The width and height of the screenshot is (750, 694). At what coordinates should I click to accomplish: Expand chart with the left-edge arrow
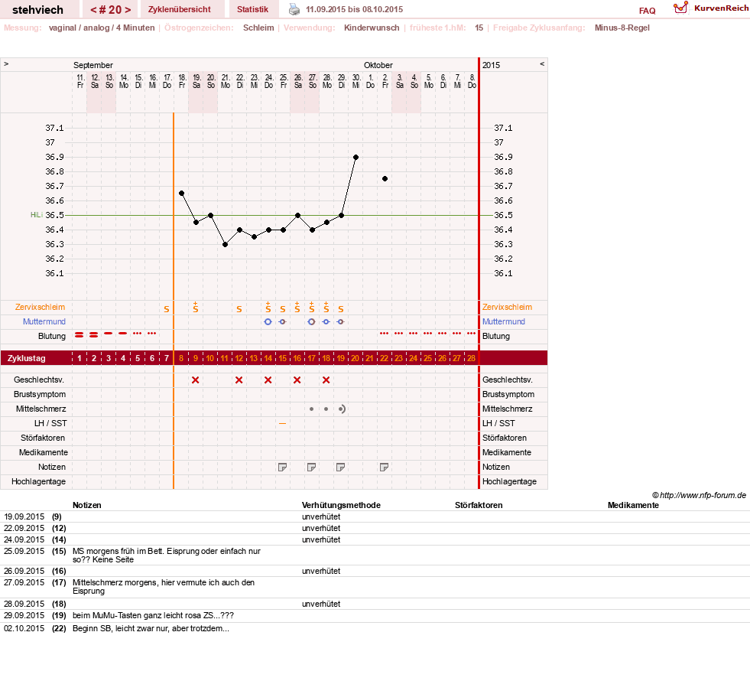(6, 64)
